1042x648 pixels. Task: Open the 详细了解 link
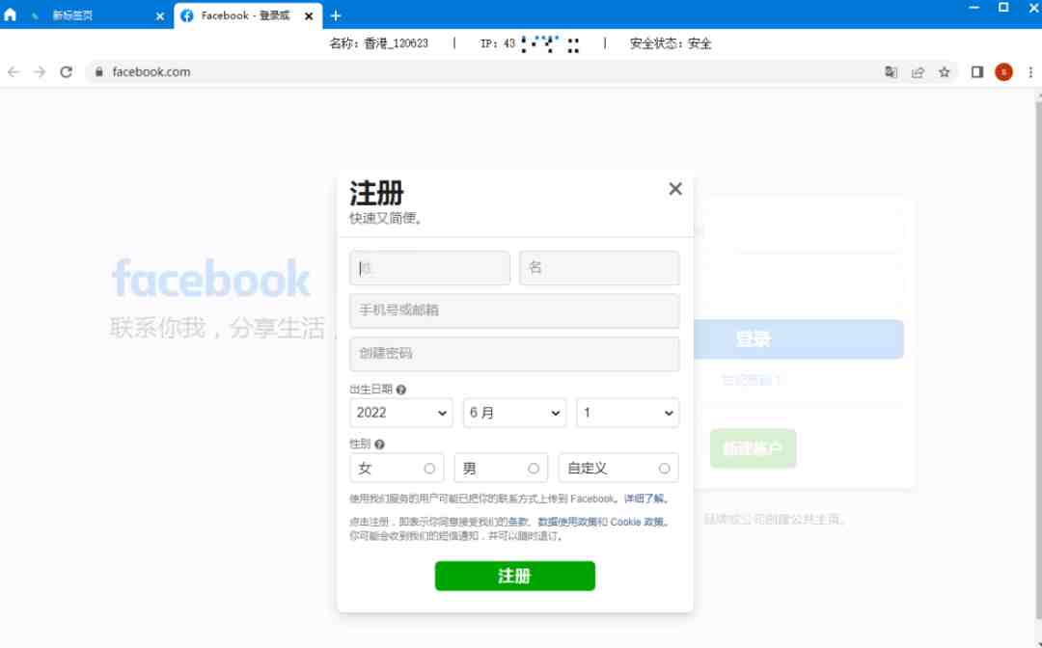pos(644,499)
